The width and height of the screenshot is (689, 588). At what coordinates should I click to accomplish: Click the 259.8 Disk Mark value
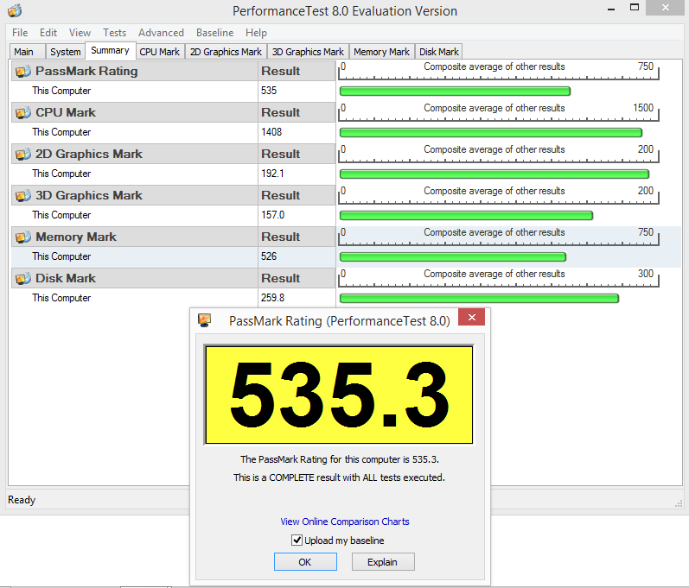point(273,298)
